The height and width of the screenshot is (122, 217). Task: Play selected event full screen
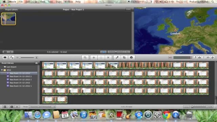click(x=12, y=107)
